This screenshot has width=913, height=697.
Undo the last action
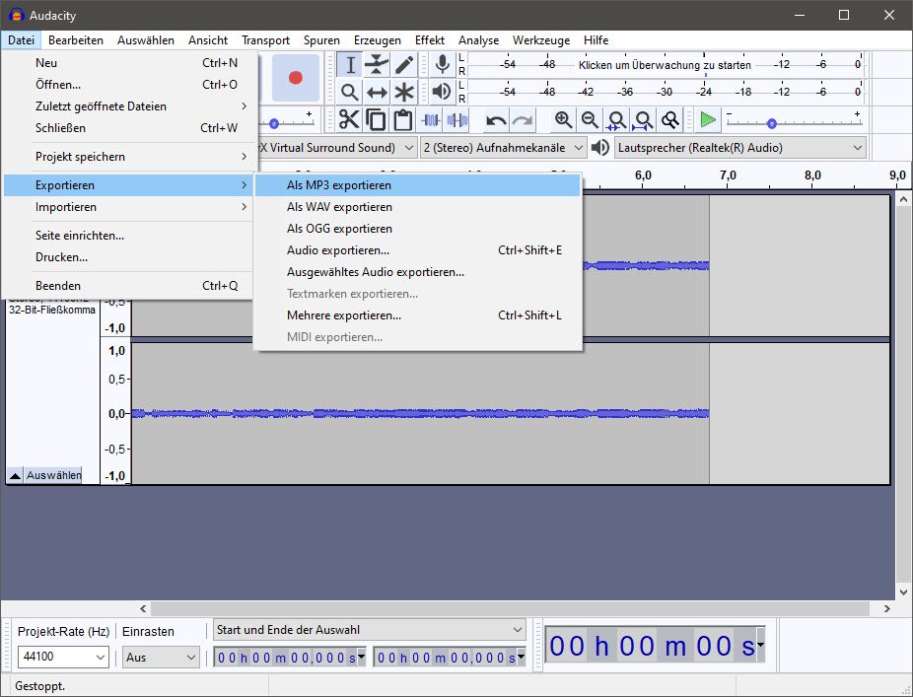tap(496, 120)
